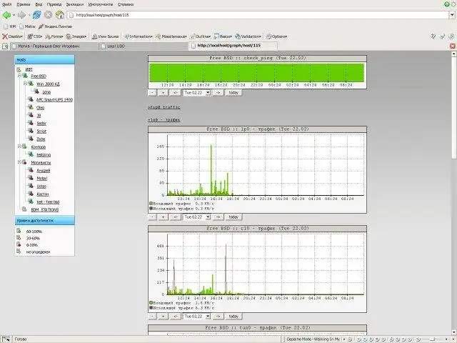Click the browser Forward arrow icon

[x=21, y=15]
